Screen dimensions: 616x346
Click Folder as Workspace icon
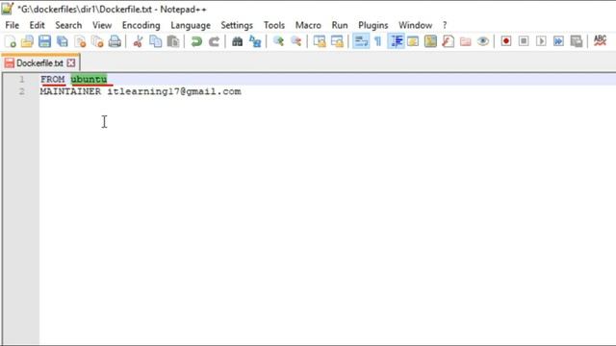(465, 41)
